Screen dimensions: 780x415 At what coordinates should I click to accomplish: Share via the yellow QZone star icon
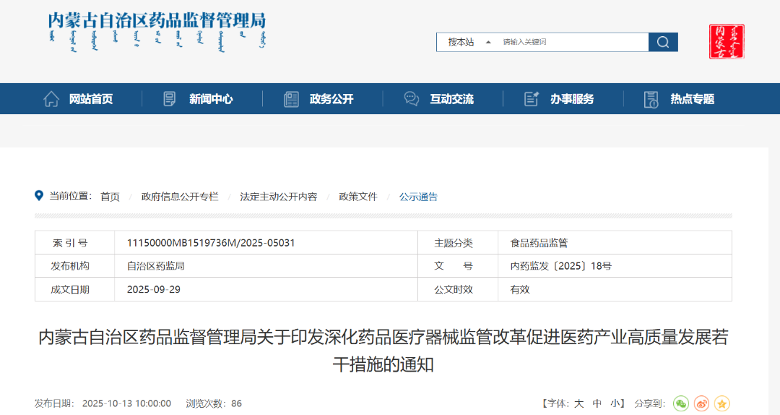coord(721,403)
